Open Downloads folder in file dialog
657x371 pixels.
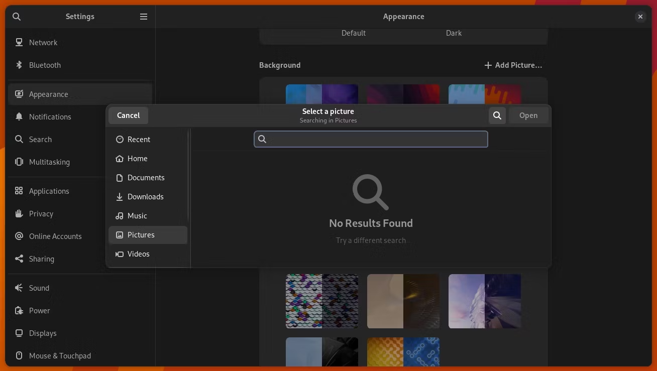click(x=148, y=197)
